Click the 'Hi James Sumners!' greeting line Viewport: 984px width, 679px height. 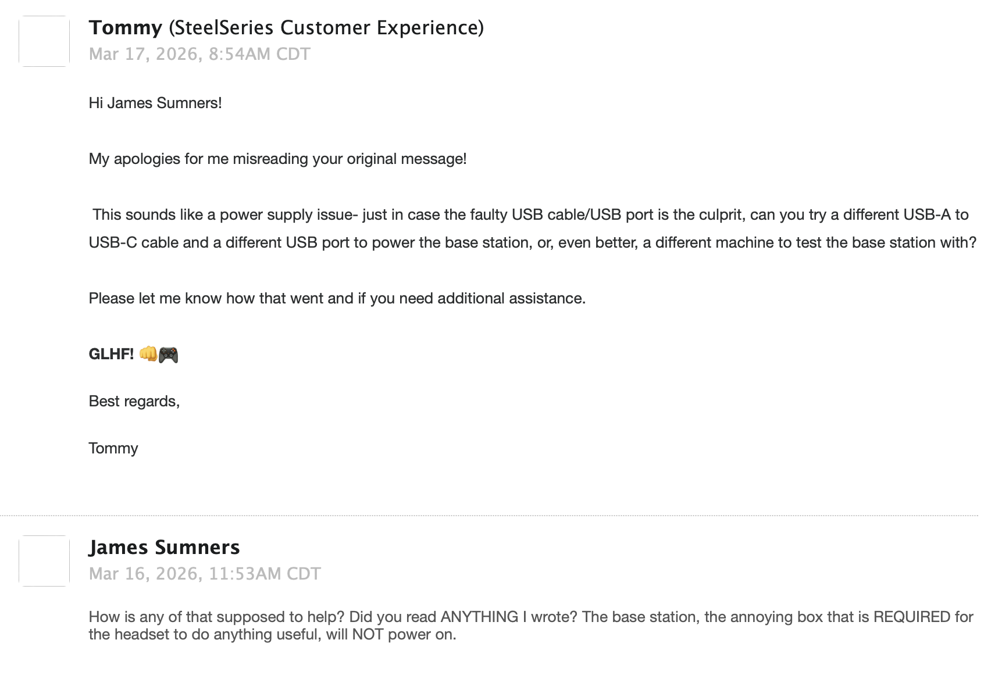(155, 103)
